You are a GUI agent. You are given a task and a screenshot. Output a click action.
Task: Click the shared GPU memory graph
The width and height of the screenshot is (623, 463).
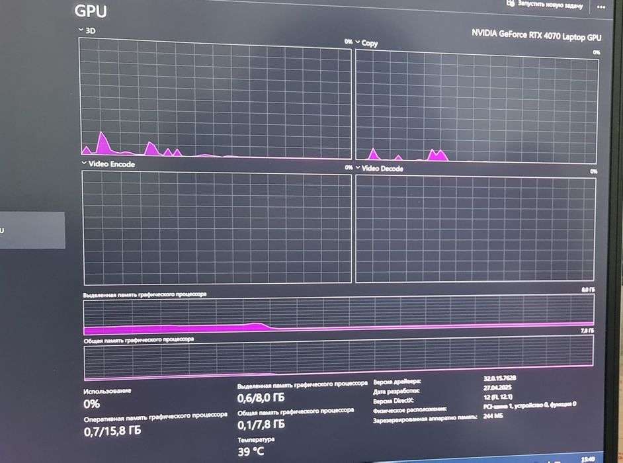(339, 358)
